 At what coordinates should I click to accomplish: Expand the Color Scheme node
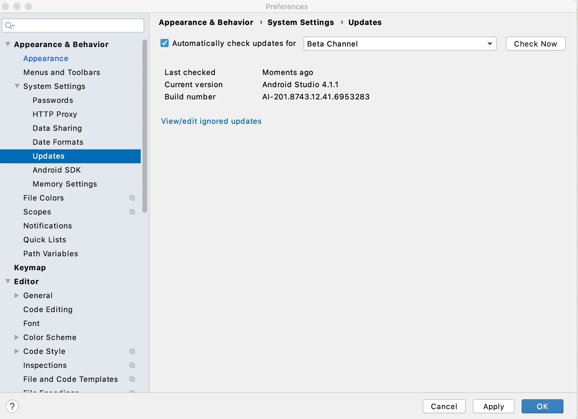17,337
